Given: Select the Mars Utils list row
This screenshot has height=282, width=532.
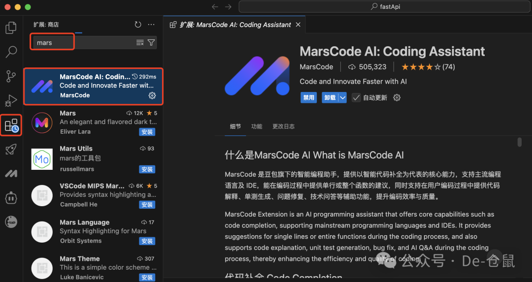Looking at the screenshot, I should [93, 159].
